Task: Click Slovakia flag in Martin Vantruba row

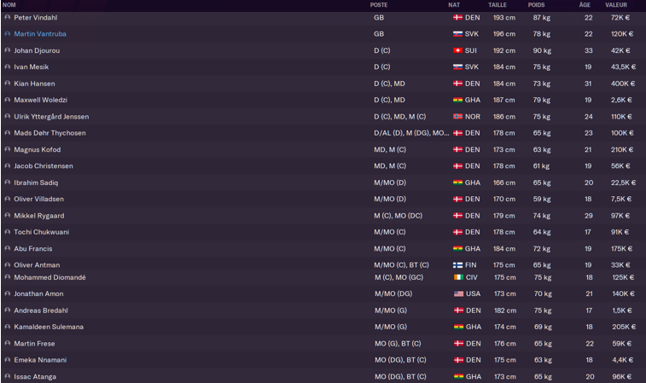Action: click(457, 34)
